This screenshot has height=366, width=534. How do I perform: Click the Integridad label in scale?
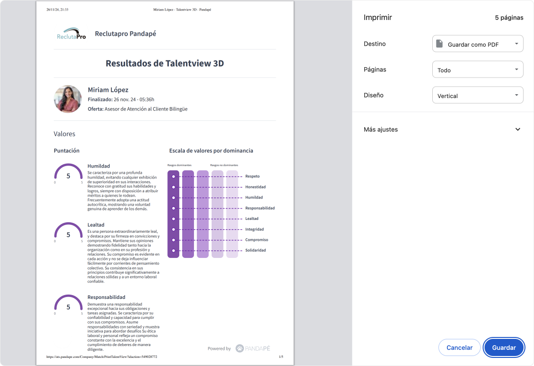coord(254,229)
